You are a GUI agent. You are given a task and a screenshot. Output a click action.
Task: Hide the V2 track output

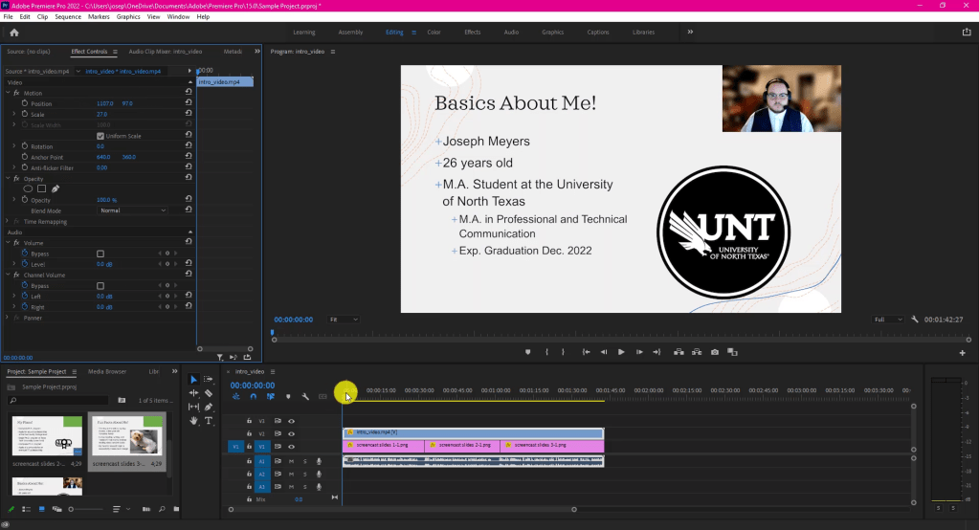[x=291, y=433]
